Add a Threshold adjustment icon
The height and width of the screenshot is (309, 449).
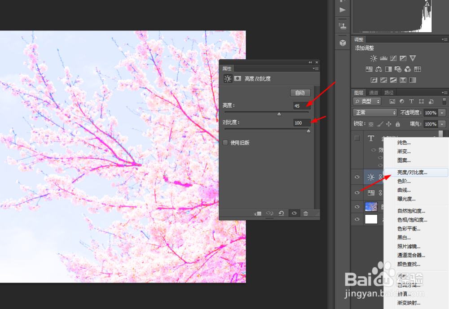pyautogui.click(x=393, y=80)
